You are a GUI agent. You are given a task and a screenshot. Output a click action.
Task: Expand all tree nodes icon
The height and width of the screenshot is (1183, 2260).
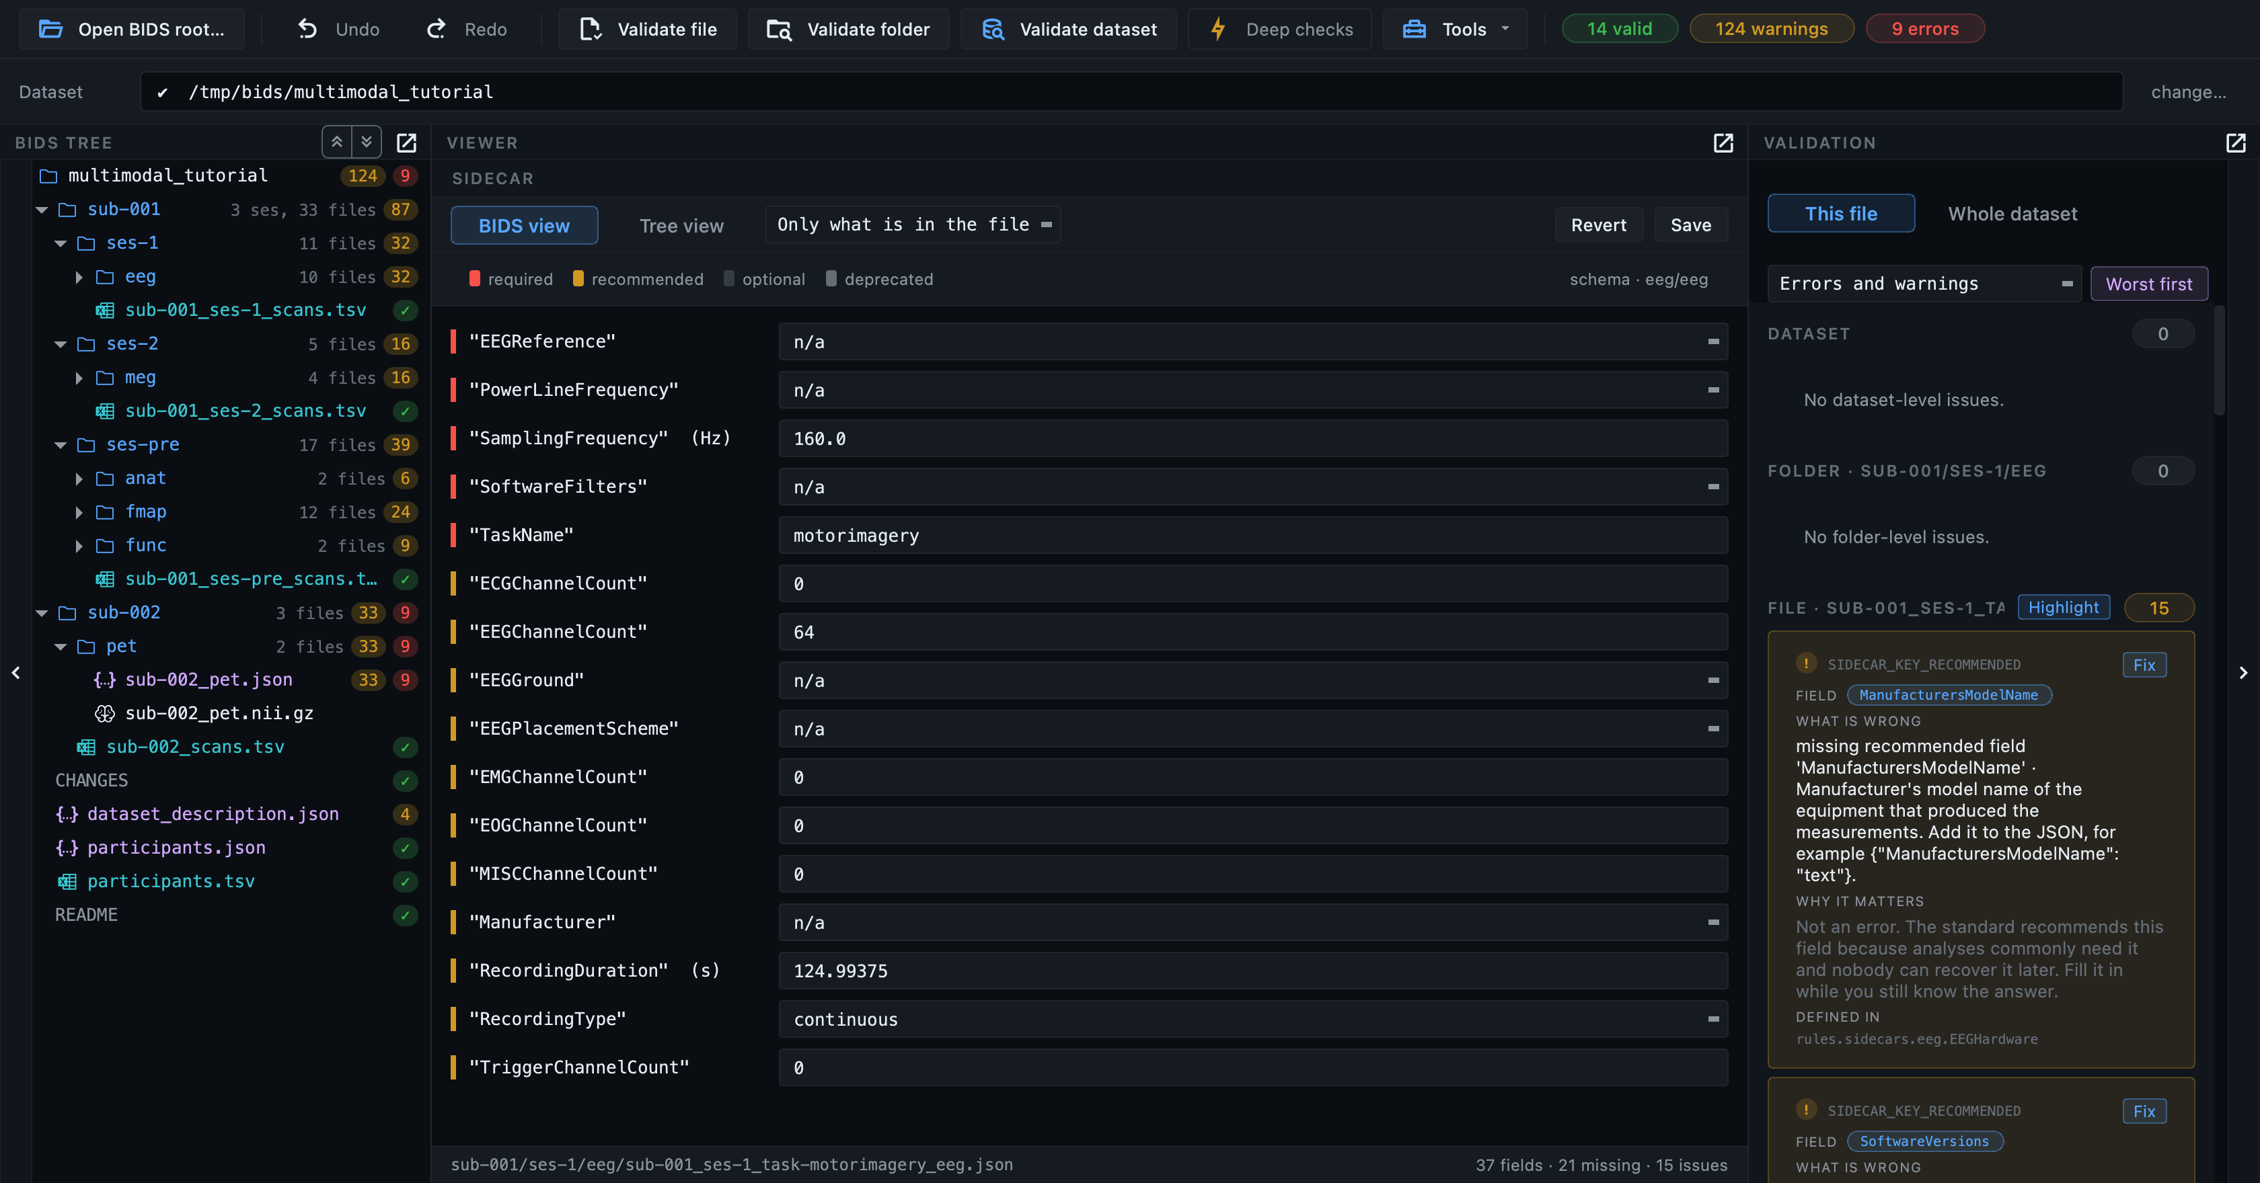[367, 141]
